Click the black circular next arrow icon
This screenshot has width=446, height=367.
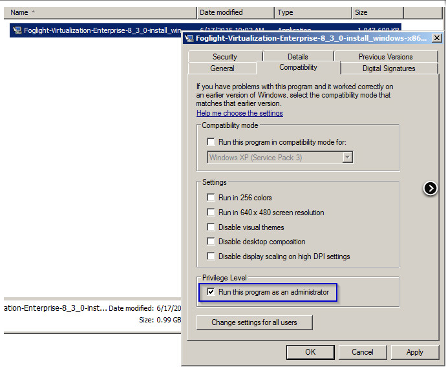click(x=430, y=188)
